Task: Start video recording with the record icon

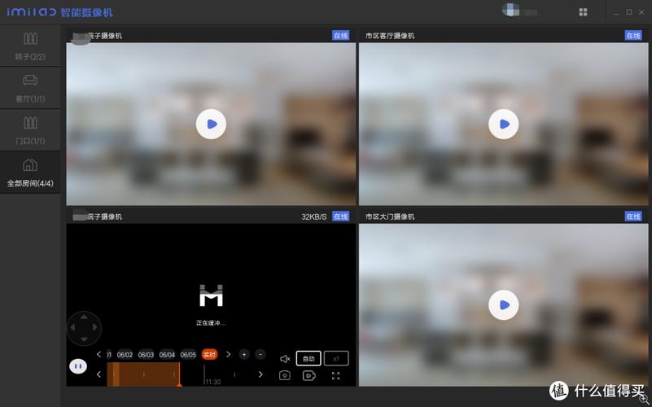Action: click(309, 375)
